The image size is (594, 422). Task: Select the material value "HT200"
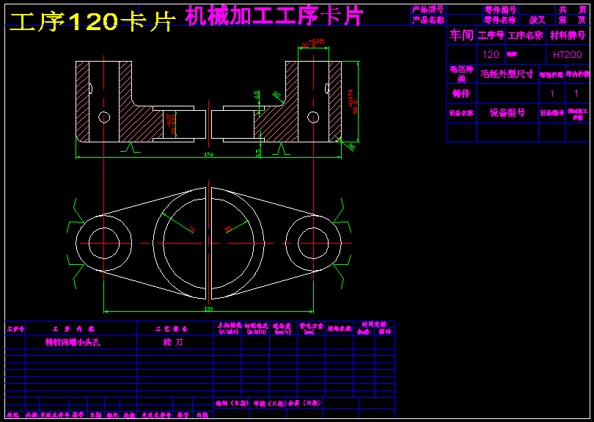pos(567,54)
